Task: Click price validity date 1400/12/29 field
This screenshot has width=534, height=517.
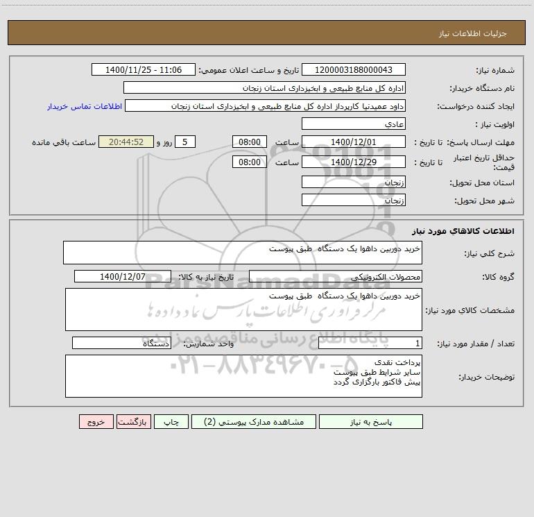Action: tap(354, 162)
